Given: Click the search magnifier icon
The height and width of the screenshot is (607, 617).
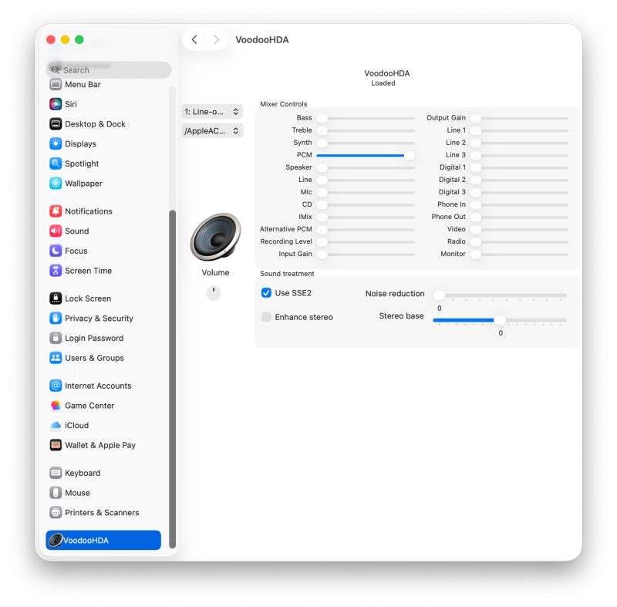Looking at the screenshot, I should 56,70.
